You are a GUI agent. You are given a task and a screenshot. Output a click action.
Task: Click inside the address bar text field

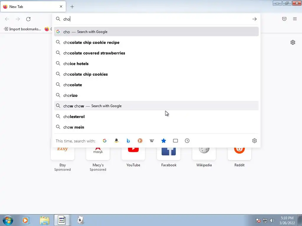click(x=156, y=19)
